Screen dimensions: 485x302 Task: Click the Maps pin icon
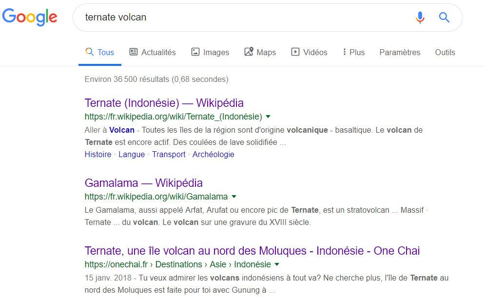point(249,51)
